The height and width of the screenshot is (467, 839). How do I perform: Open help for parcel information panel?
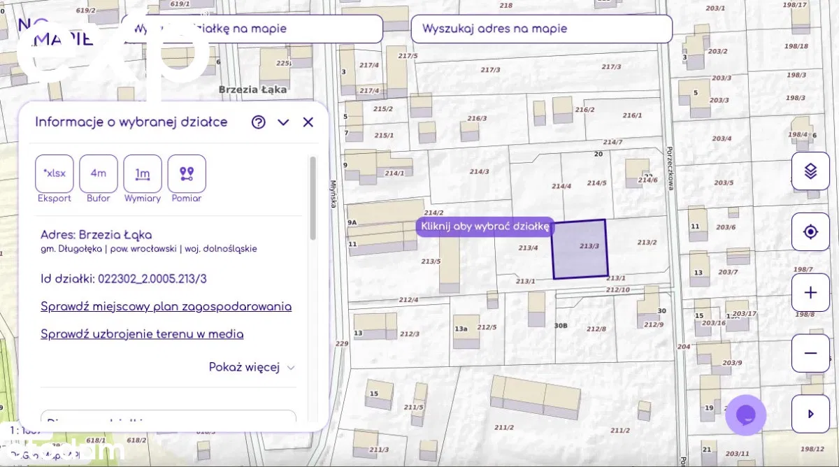tap(259, 122)
